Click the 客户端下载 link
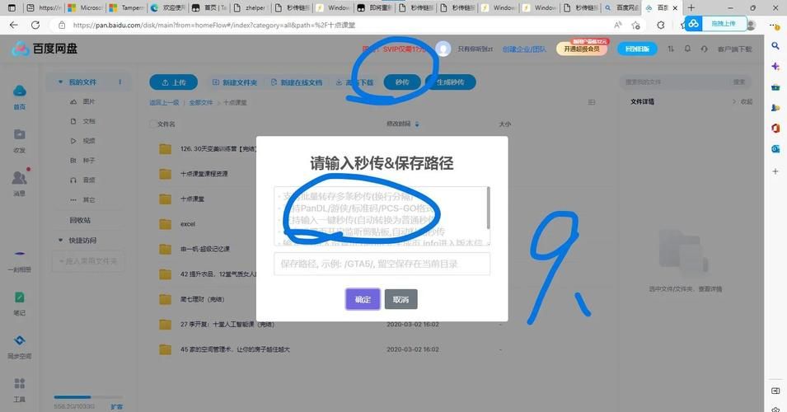 point(735,49)
